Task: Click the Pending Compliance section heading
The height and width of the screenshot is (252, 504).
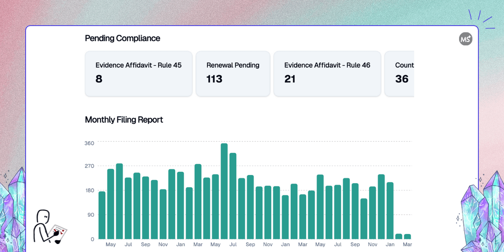Action: click(x=122, y=38)
